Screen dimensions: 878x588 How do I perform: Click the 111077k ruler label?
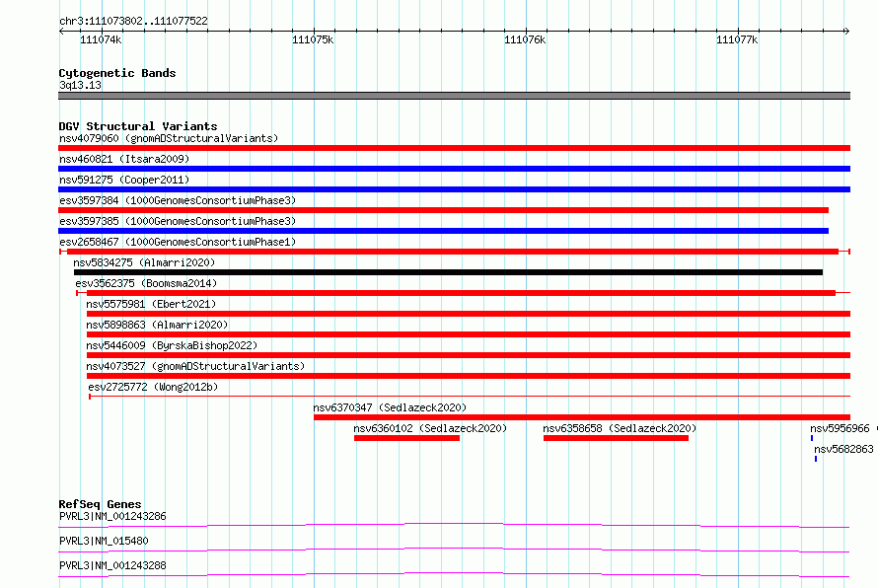point(737,39)
